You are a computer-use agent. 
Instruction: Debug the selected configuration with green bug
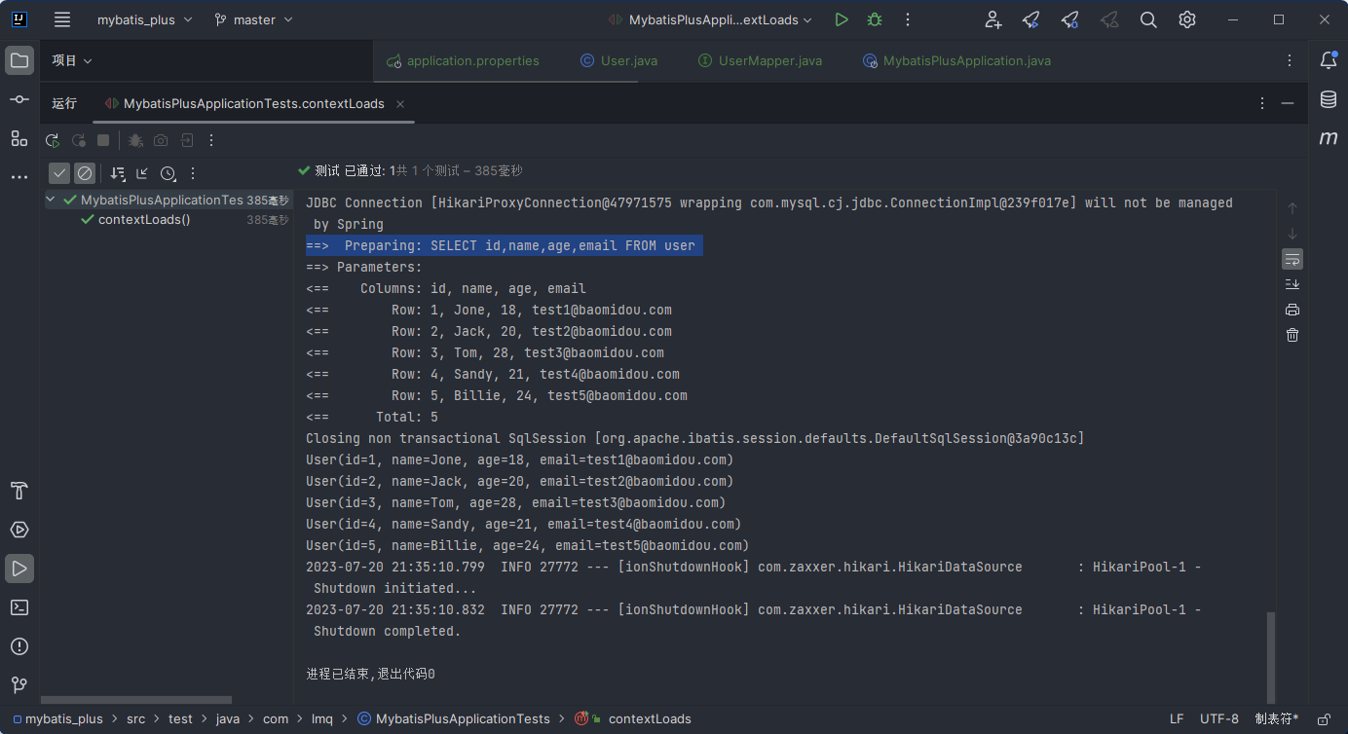coord(875,19)
